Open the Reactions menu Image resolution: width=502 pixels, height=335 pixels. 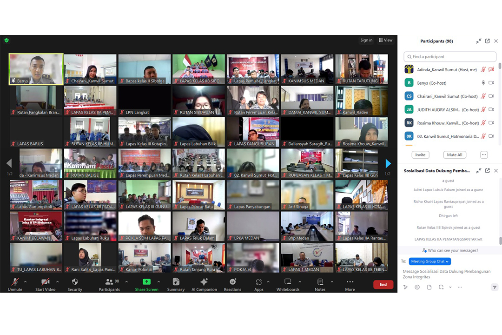[x=232, y=284]
